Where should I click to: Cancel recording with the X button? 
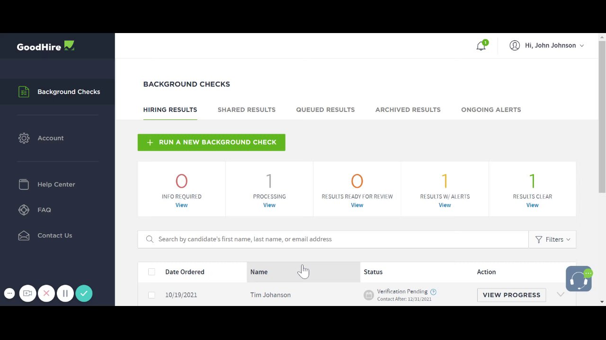click(46, 293)
